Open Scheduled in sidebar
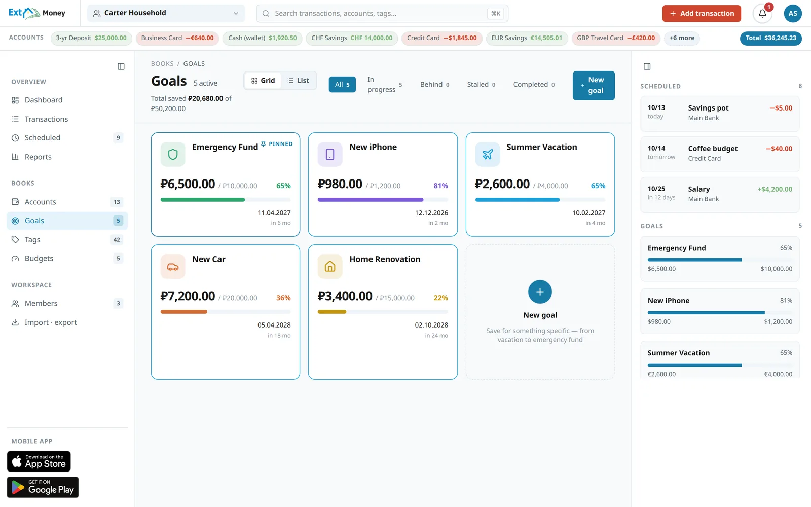The width and height of the screenshot is (811, 507). point(67,138)
